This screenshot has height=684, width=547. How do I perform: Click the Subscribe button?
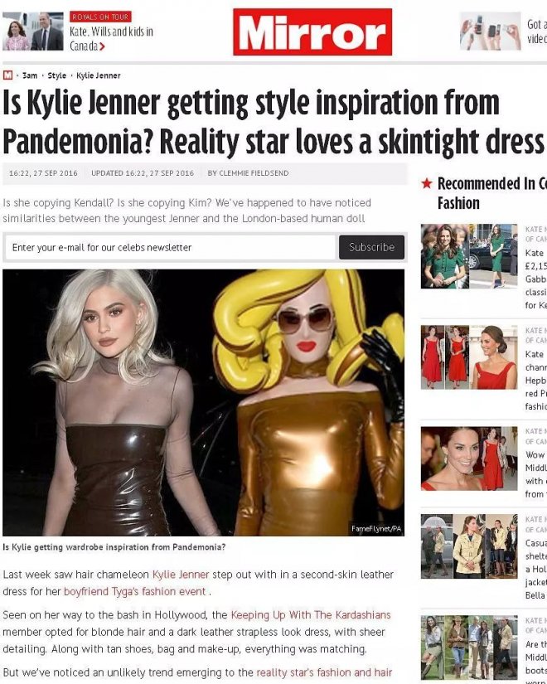tap(371, 247)
